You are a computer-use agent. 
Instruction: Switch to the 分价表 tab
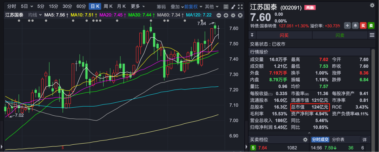(339, 139)
